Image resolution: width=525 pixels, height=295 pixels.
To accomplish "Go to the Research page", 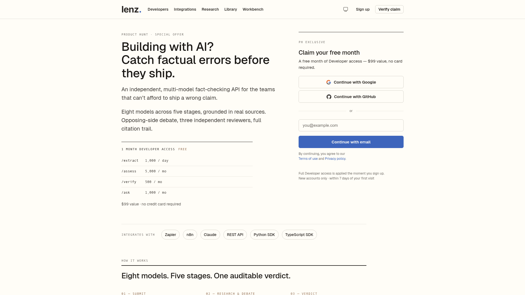I will pyautogui.click(x=210, y=9).
